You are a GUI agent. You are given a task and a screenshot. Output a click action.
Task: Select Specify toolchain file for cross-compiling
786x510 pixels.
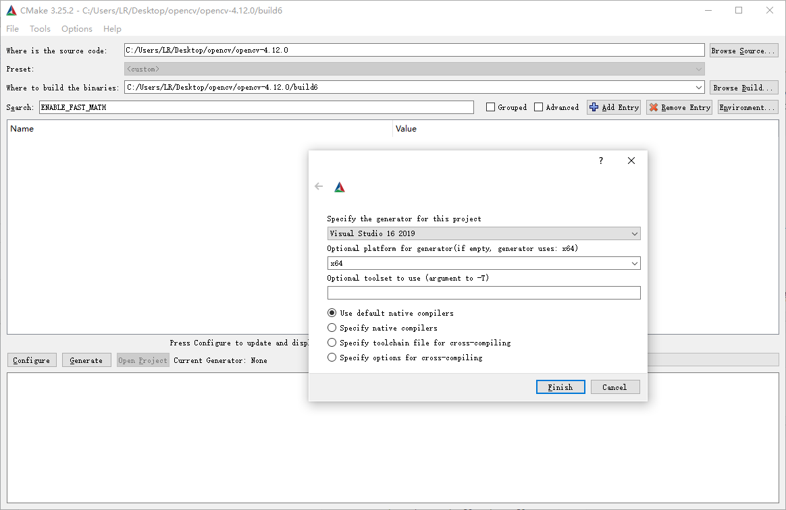pos(332,343)
